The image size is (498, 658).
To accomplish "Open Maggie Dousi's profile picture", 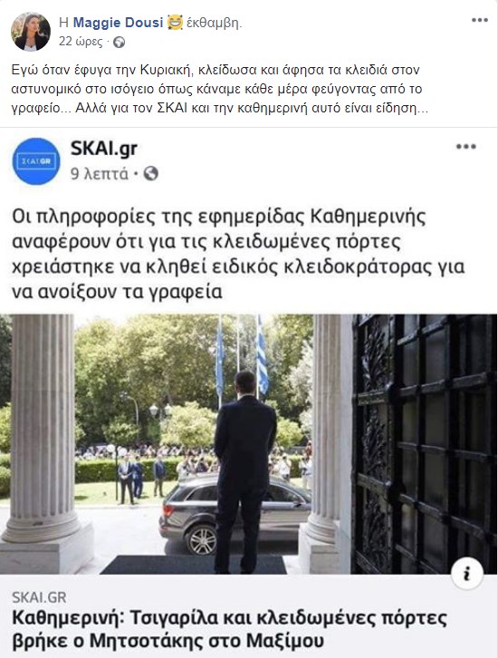I will pos(31,32).
